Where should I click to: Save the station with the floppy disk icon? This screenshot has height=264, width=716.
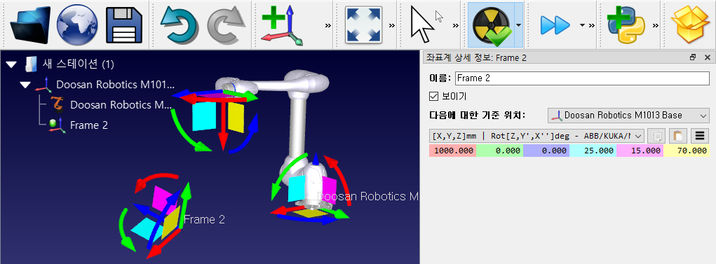point(124,25)
